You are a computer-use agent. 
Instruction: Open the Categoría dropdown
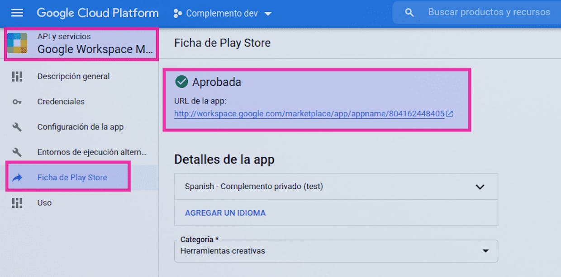[x=336, y=251]
